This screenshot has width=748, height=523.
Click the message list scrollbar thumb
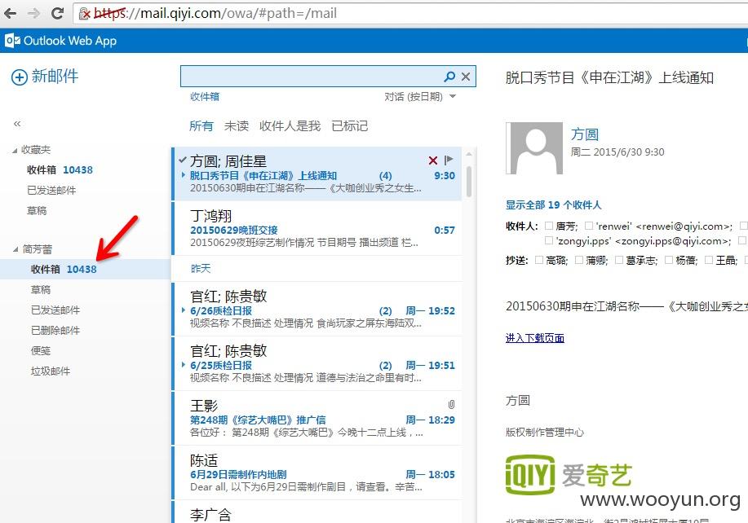[469, 181]
